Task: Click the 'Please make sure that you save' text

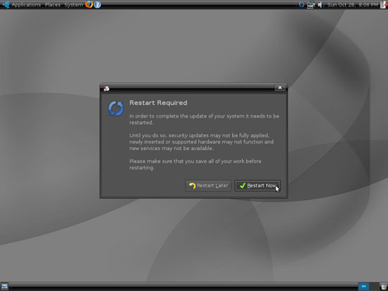Action: click(x=195, y=164)
